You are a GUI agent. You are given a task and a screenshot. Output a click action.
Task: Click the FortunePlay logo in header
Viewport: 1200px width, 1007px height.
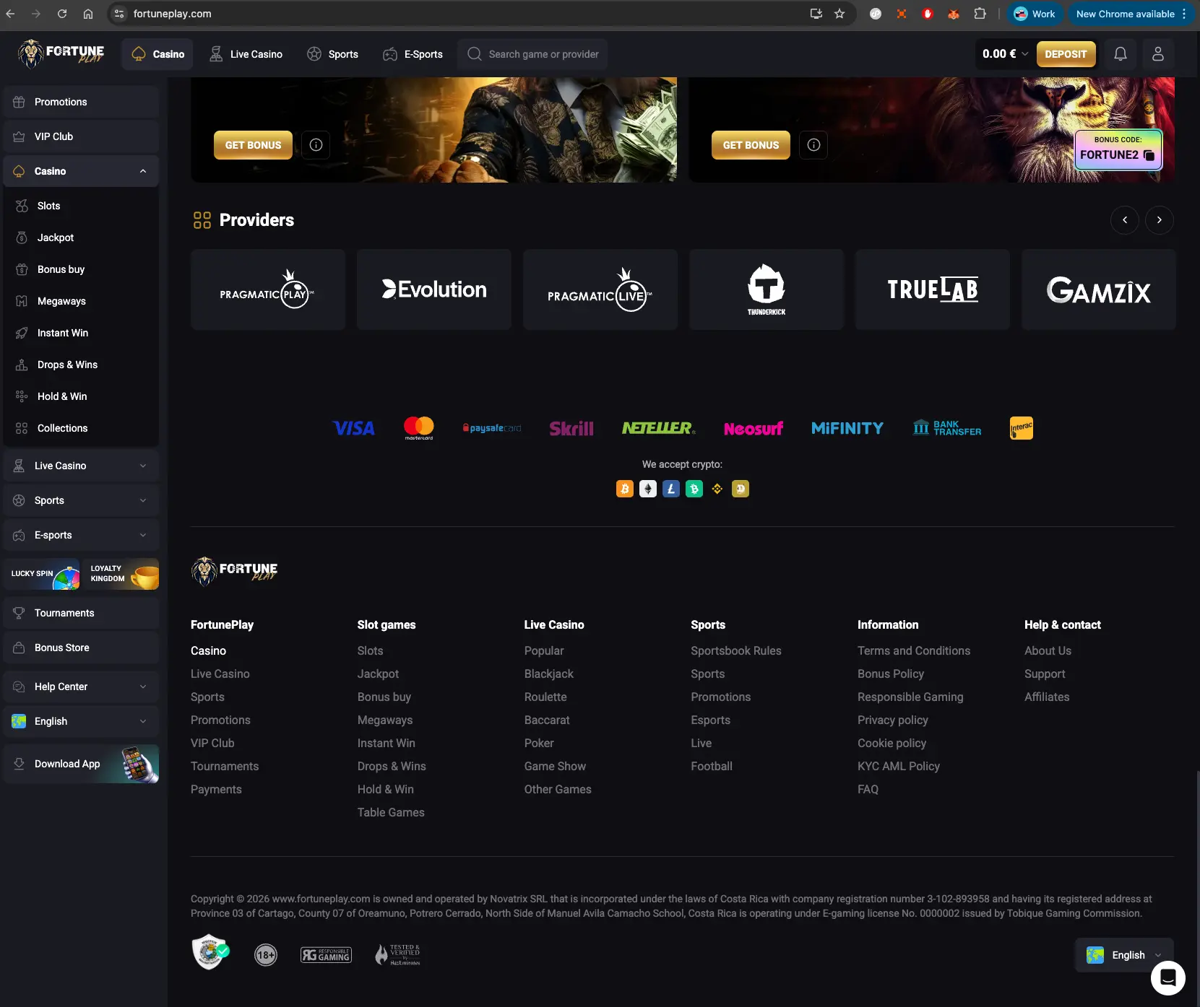61,54
